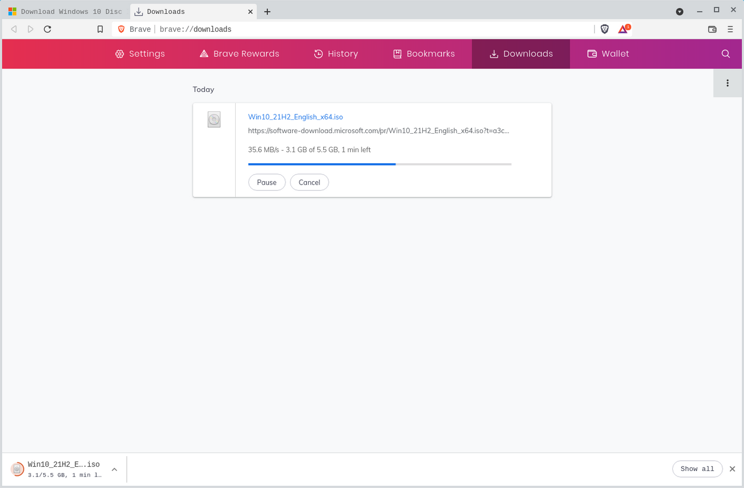Click the search downloads magnifier icon
Image resolution: width=744 pixels, height=488 pixels.
tap(725, 54)
